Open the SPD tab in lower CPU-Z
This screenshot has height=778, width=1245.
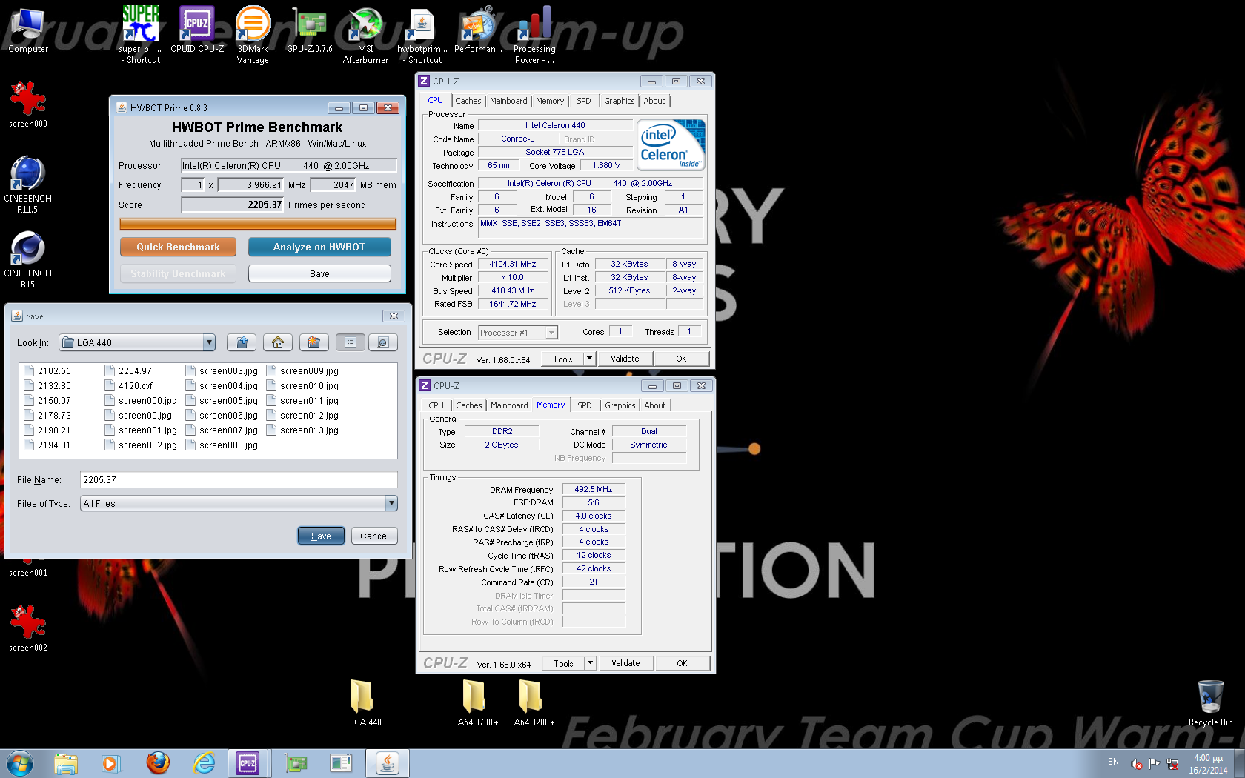pos(585,405)
